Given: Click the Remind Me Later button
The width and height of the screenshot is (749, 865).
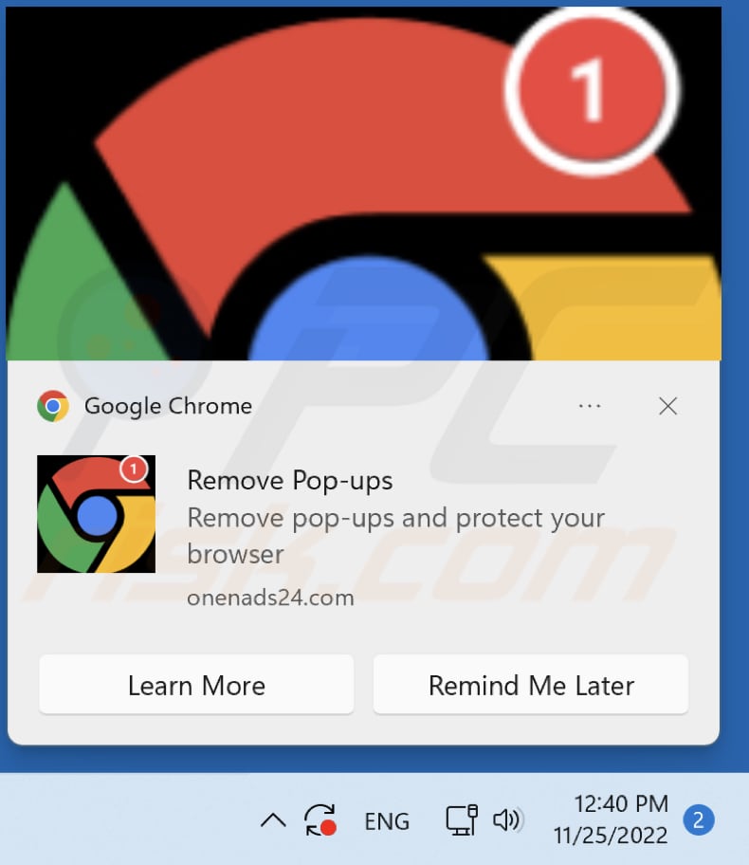Looking at the screenshot, I should (x=531, y=685).
